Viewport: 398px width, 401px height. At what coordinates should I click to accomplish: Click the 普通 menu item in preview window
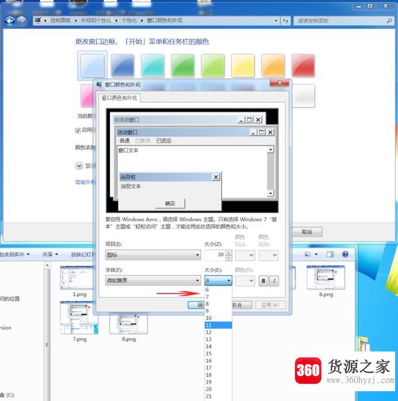tap(124, 140)
